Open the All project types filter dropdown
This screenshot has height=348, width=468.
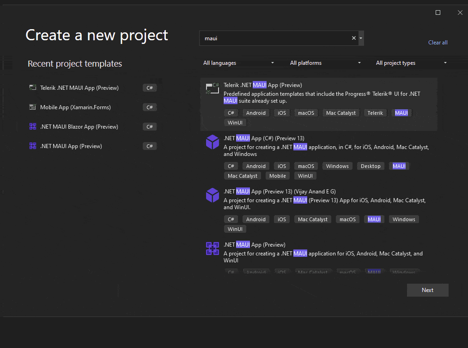411,63
